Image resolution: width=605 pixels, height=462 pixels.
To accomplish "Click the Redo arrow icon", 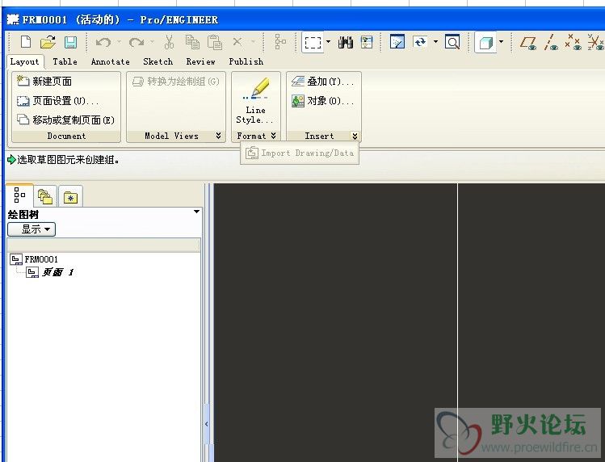I will [137, 42].
